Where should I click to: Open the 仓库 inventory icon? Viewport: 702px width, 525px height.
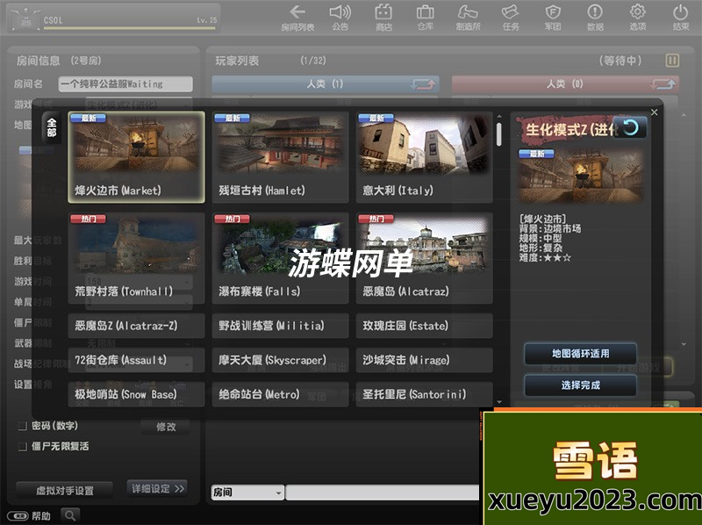(426, 12)
